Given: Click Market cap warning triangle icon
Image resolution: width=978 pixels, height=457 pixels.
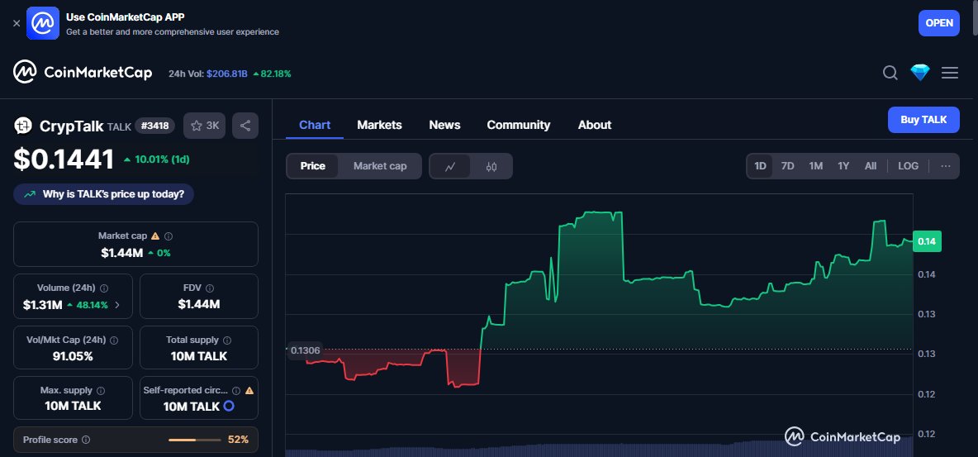Looking at the screenshot, I should coord(155,236).
